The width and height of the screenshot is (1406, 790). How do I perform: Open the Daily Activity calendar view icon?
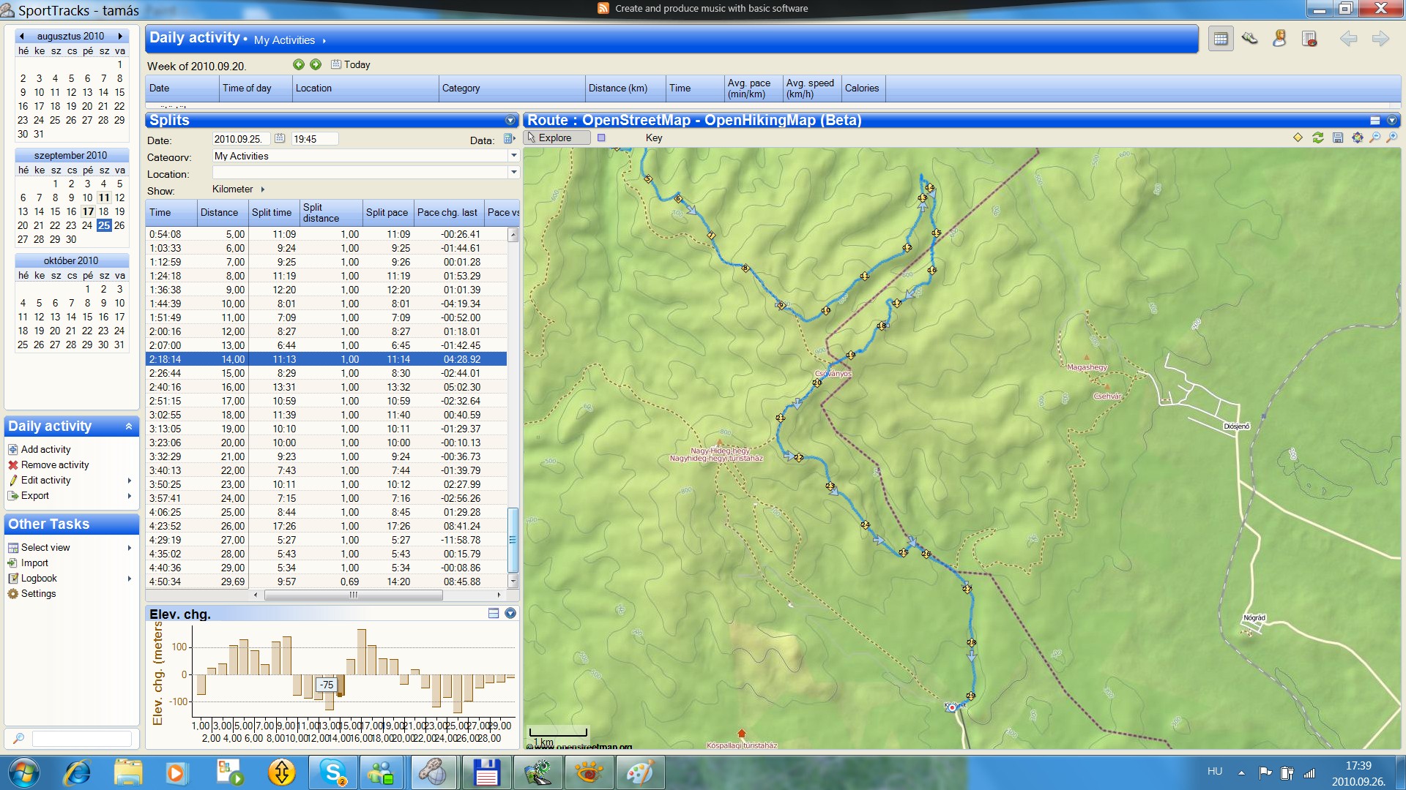[1221, 39]
